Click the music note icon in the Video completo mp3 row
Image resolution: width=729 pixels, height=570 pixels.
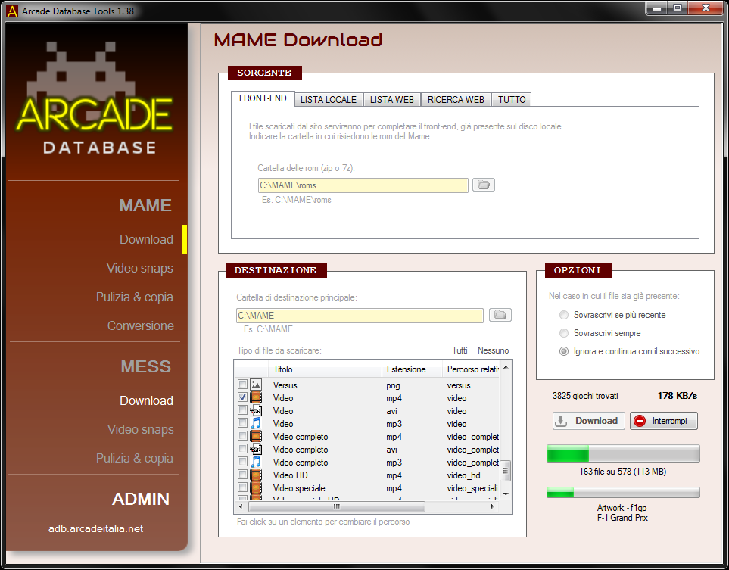(x=256, y=463)
